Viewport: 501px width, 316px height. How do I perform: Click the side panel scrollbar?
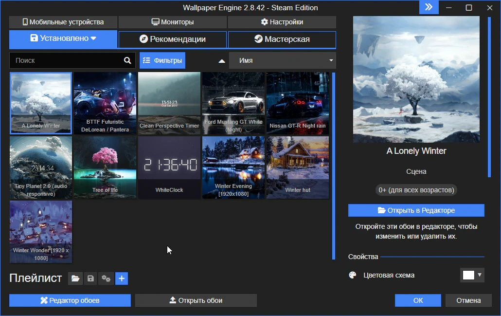[489, 97]
